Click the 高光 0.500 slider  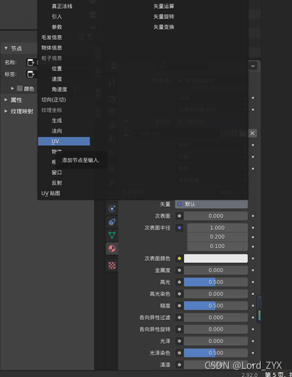[x=216, y=282]
